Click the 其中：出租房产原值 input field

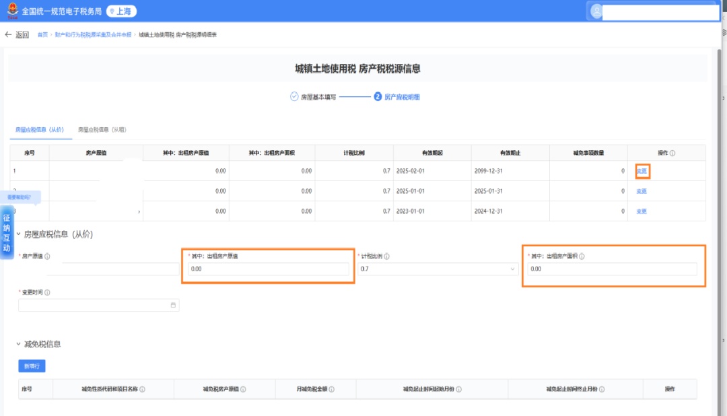coord(269,269)
